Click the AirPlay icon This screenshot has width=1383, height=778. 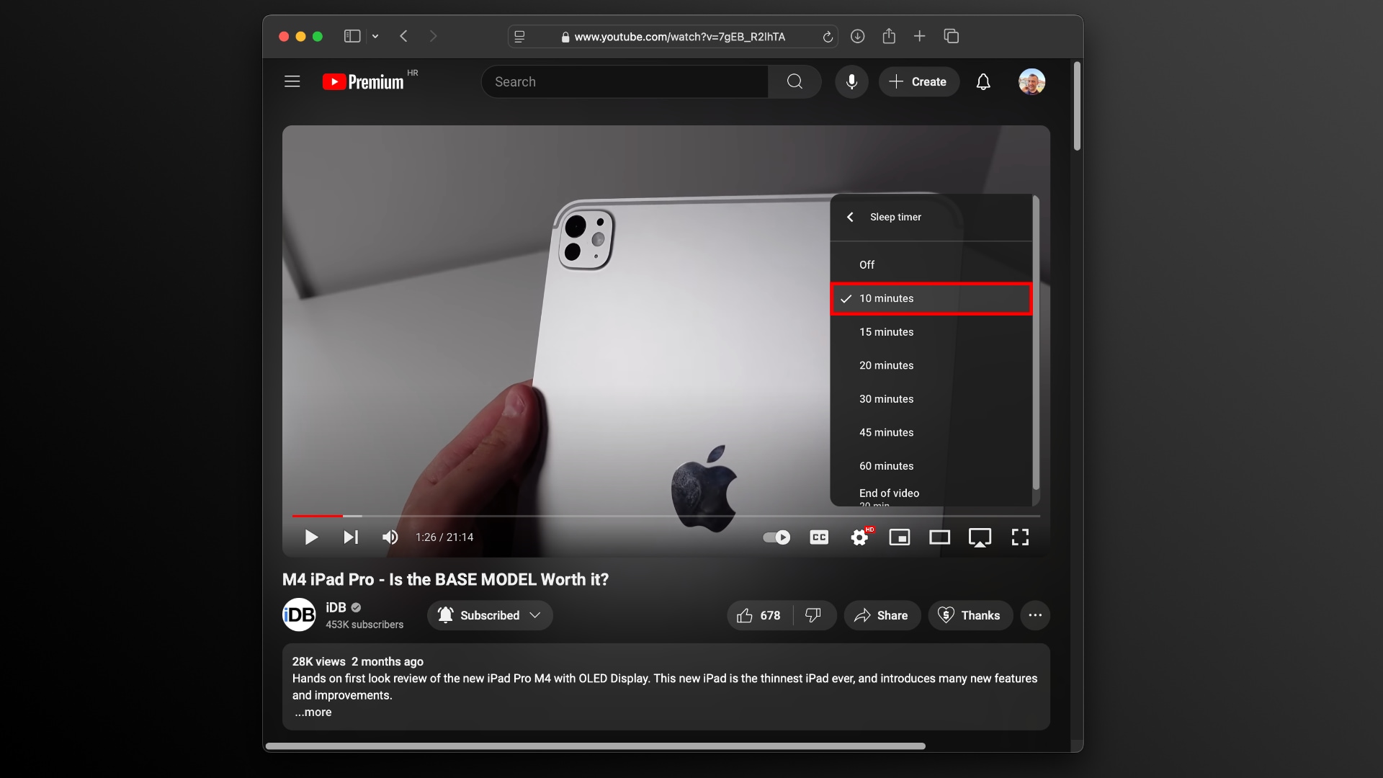coord(980,537)
